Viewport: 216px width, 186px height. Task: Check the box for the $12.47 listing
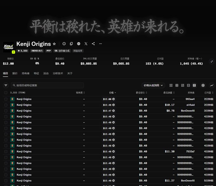pos(6,111)
